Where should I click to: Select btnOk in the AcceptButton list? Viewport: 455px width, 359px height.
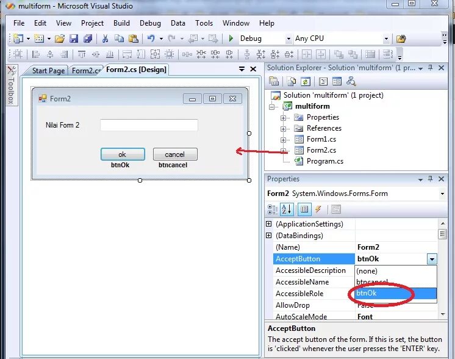coord(396,293)
